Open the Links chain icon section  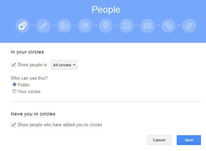tap(168, 26)
